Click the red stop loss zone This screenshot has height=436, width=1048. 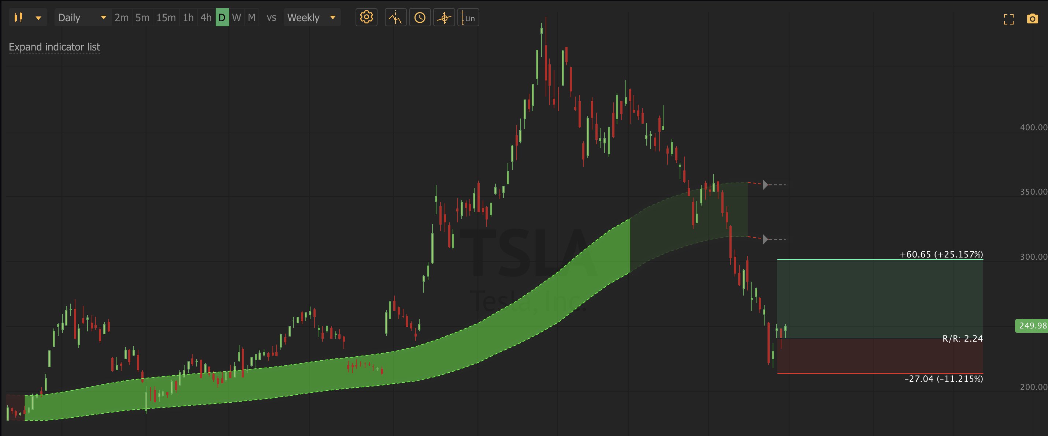coord(880,356)
